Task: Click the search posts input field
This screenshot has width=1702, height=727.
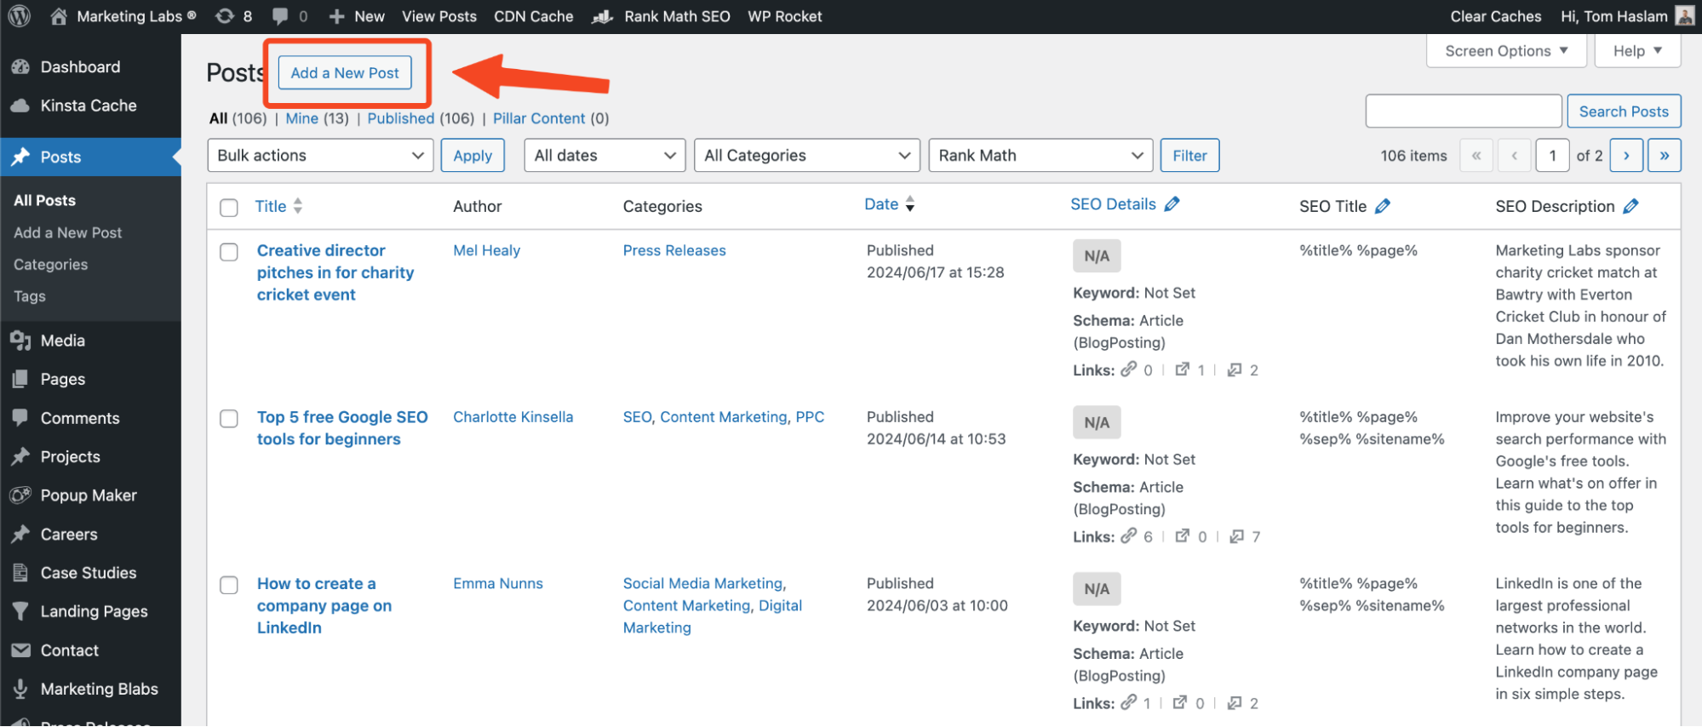Action: click(1464, 112)
